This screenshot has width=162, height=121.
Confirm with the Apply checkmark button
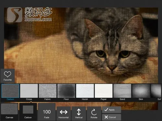(x=111, y=110)
